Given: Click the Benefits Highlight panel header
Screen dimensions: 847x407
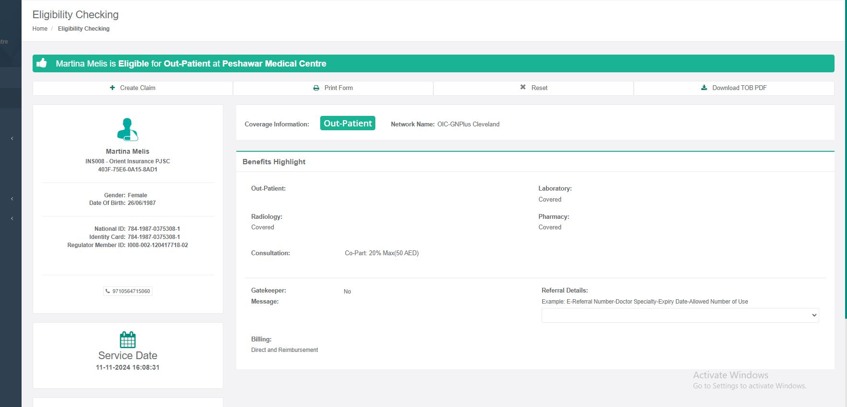Looking at the screenshot, I should [x=274, y=162].
